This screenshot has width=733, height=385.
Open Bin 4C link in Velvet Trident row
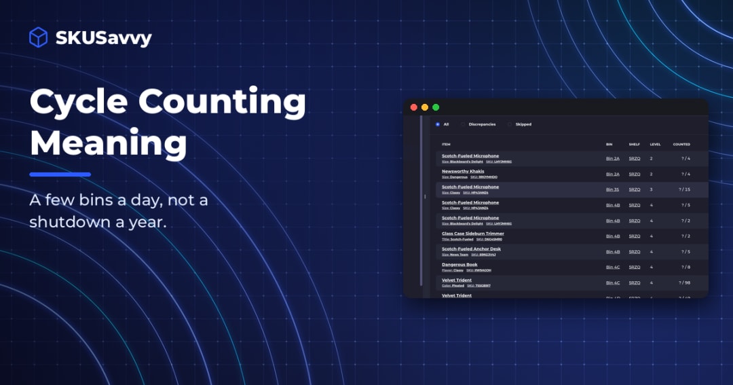tap(613, 283)
